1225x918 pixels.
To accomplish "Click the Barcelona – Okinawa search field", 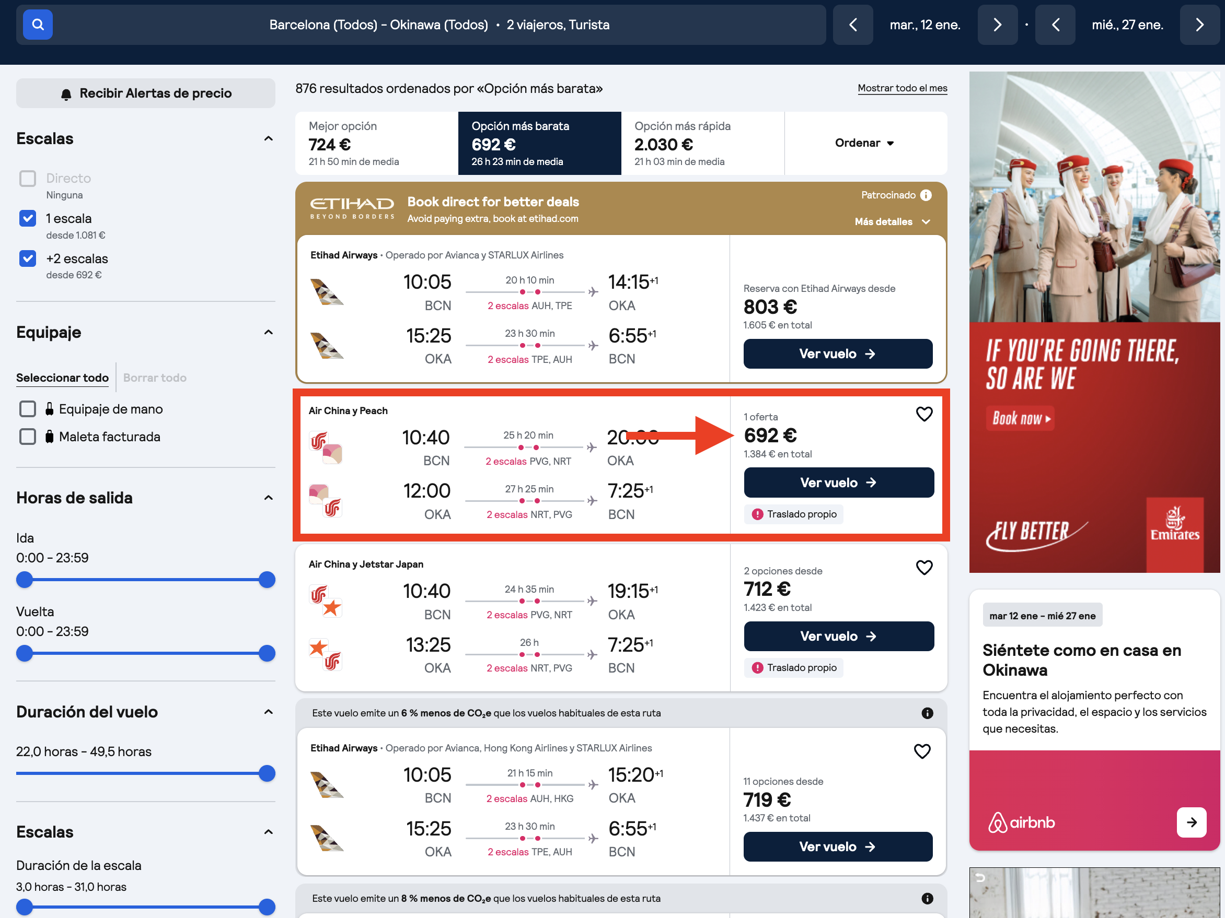I will click(421, 25).
